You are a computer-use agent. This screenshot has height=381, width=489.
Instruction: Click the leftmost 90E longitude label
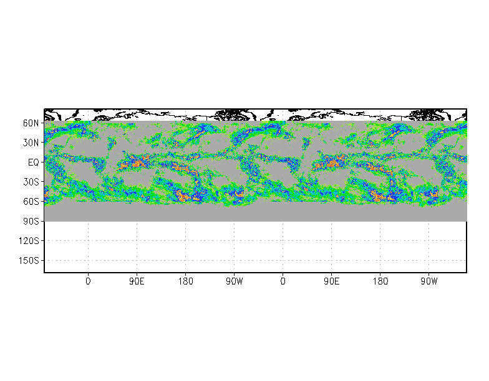pos(137,281)
